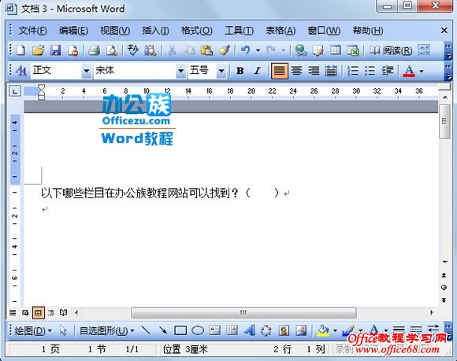Insert picture from file icon

(x=301, y=330)
